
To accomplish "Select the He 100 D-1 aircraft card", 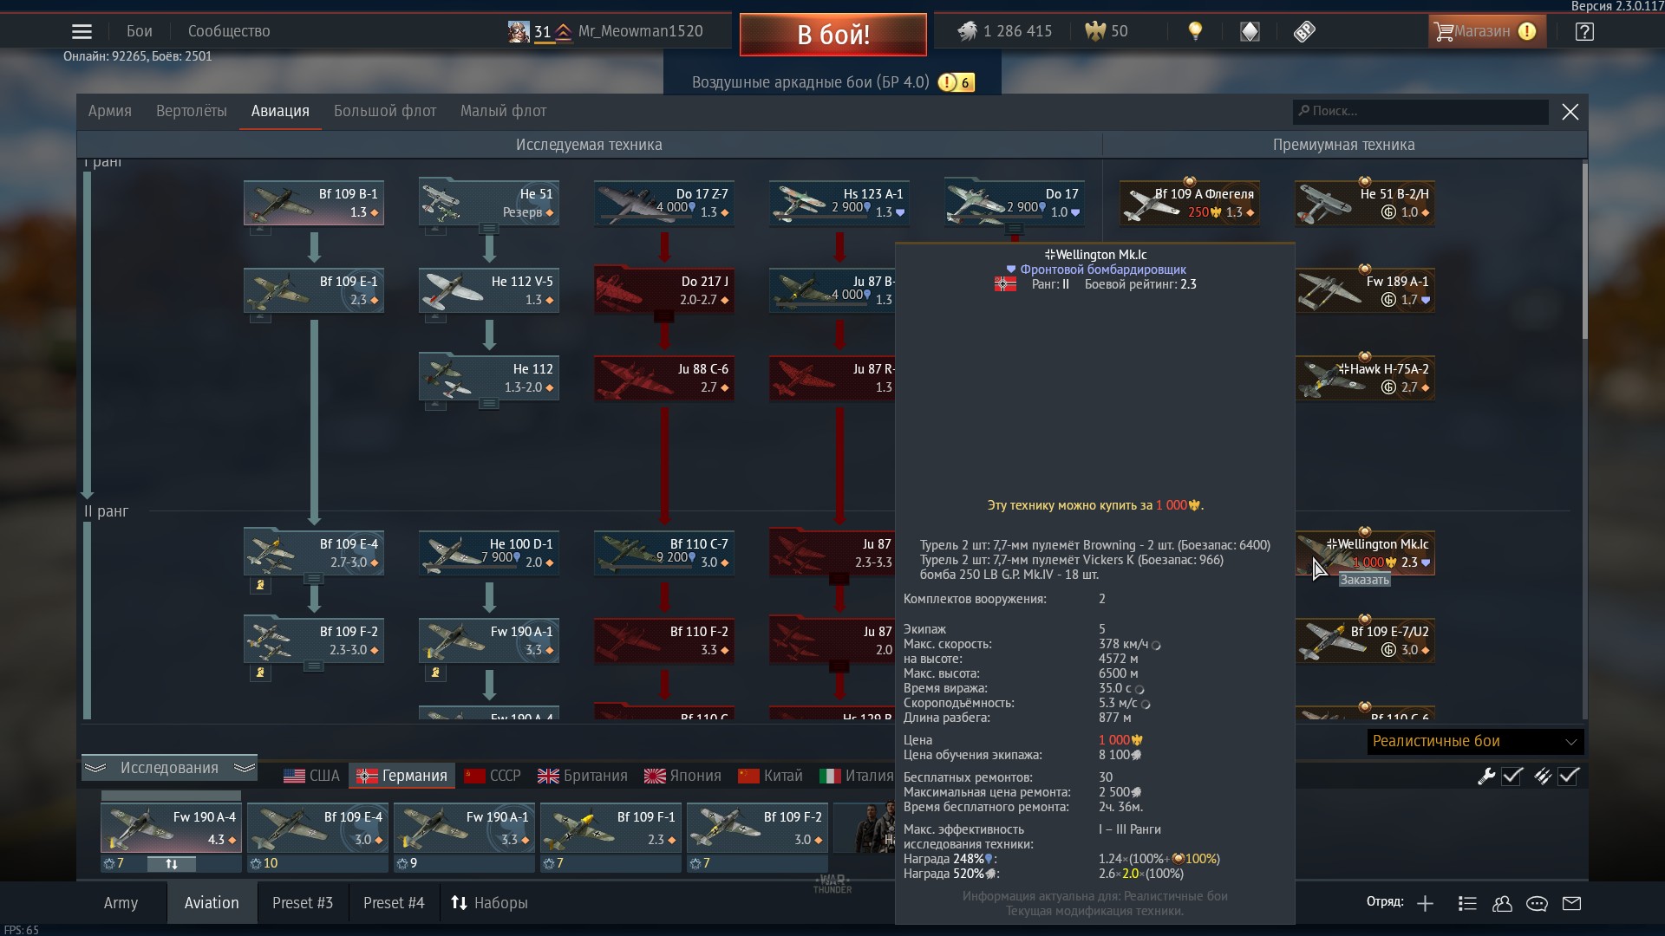I will coord(489,553).
